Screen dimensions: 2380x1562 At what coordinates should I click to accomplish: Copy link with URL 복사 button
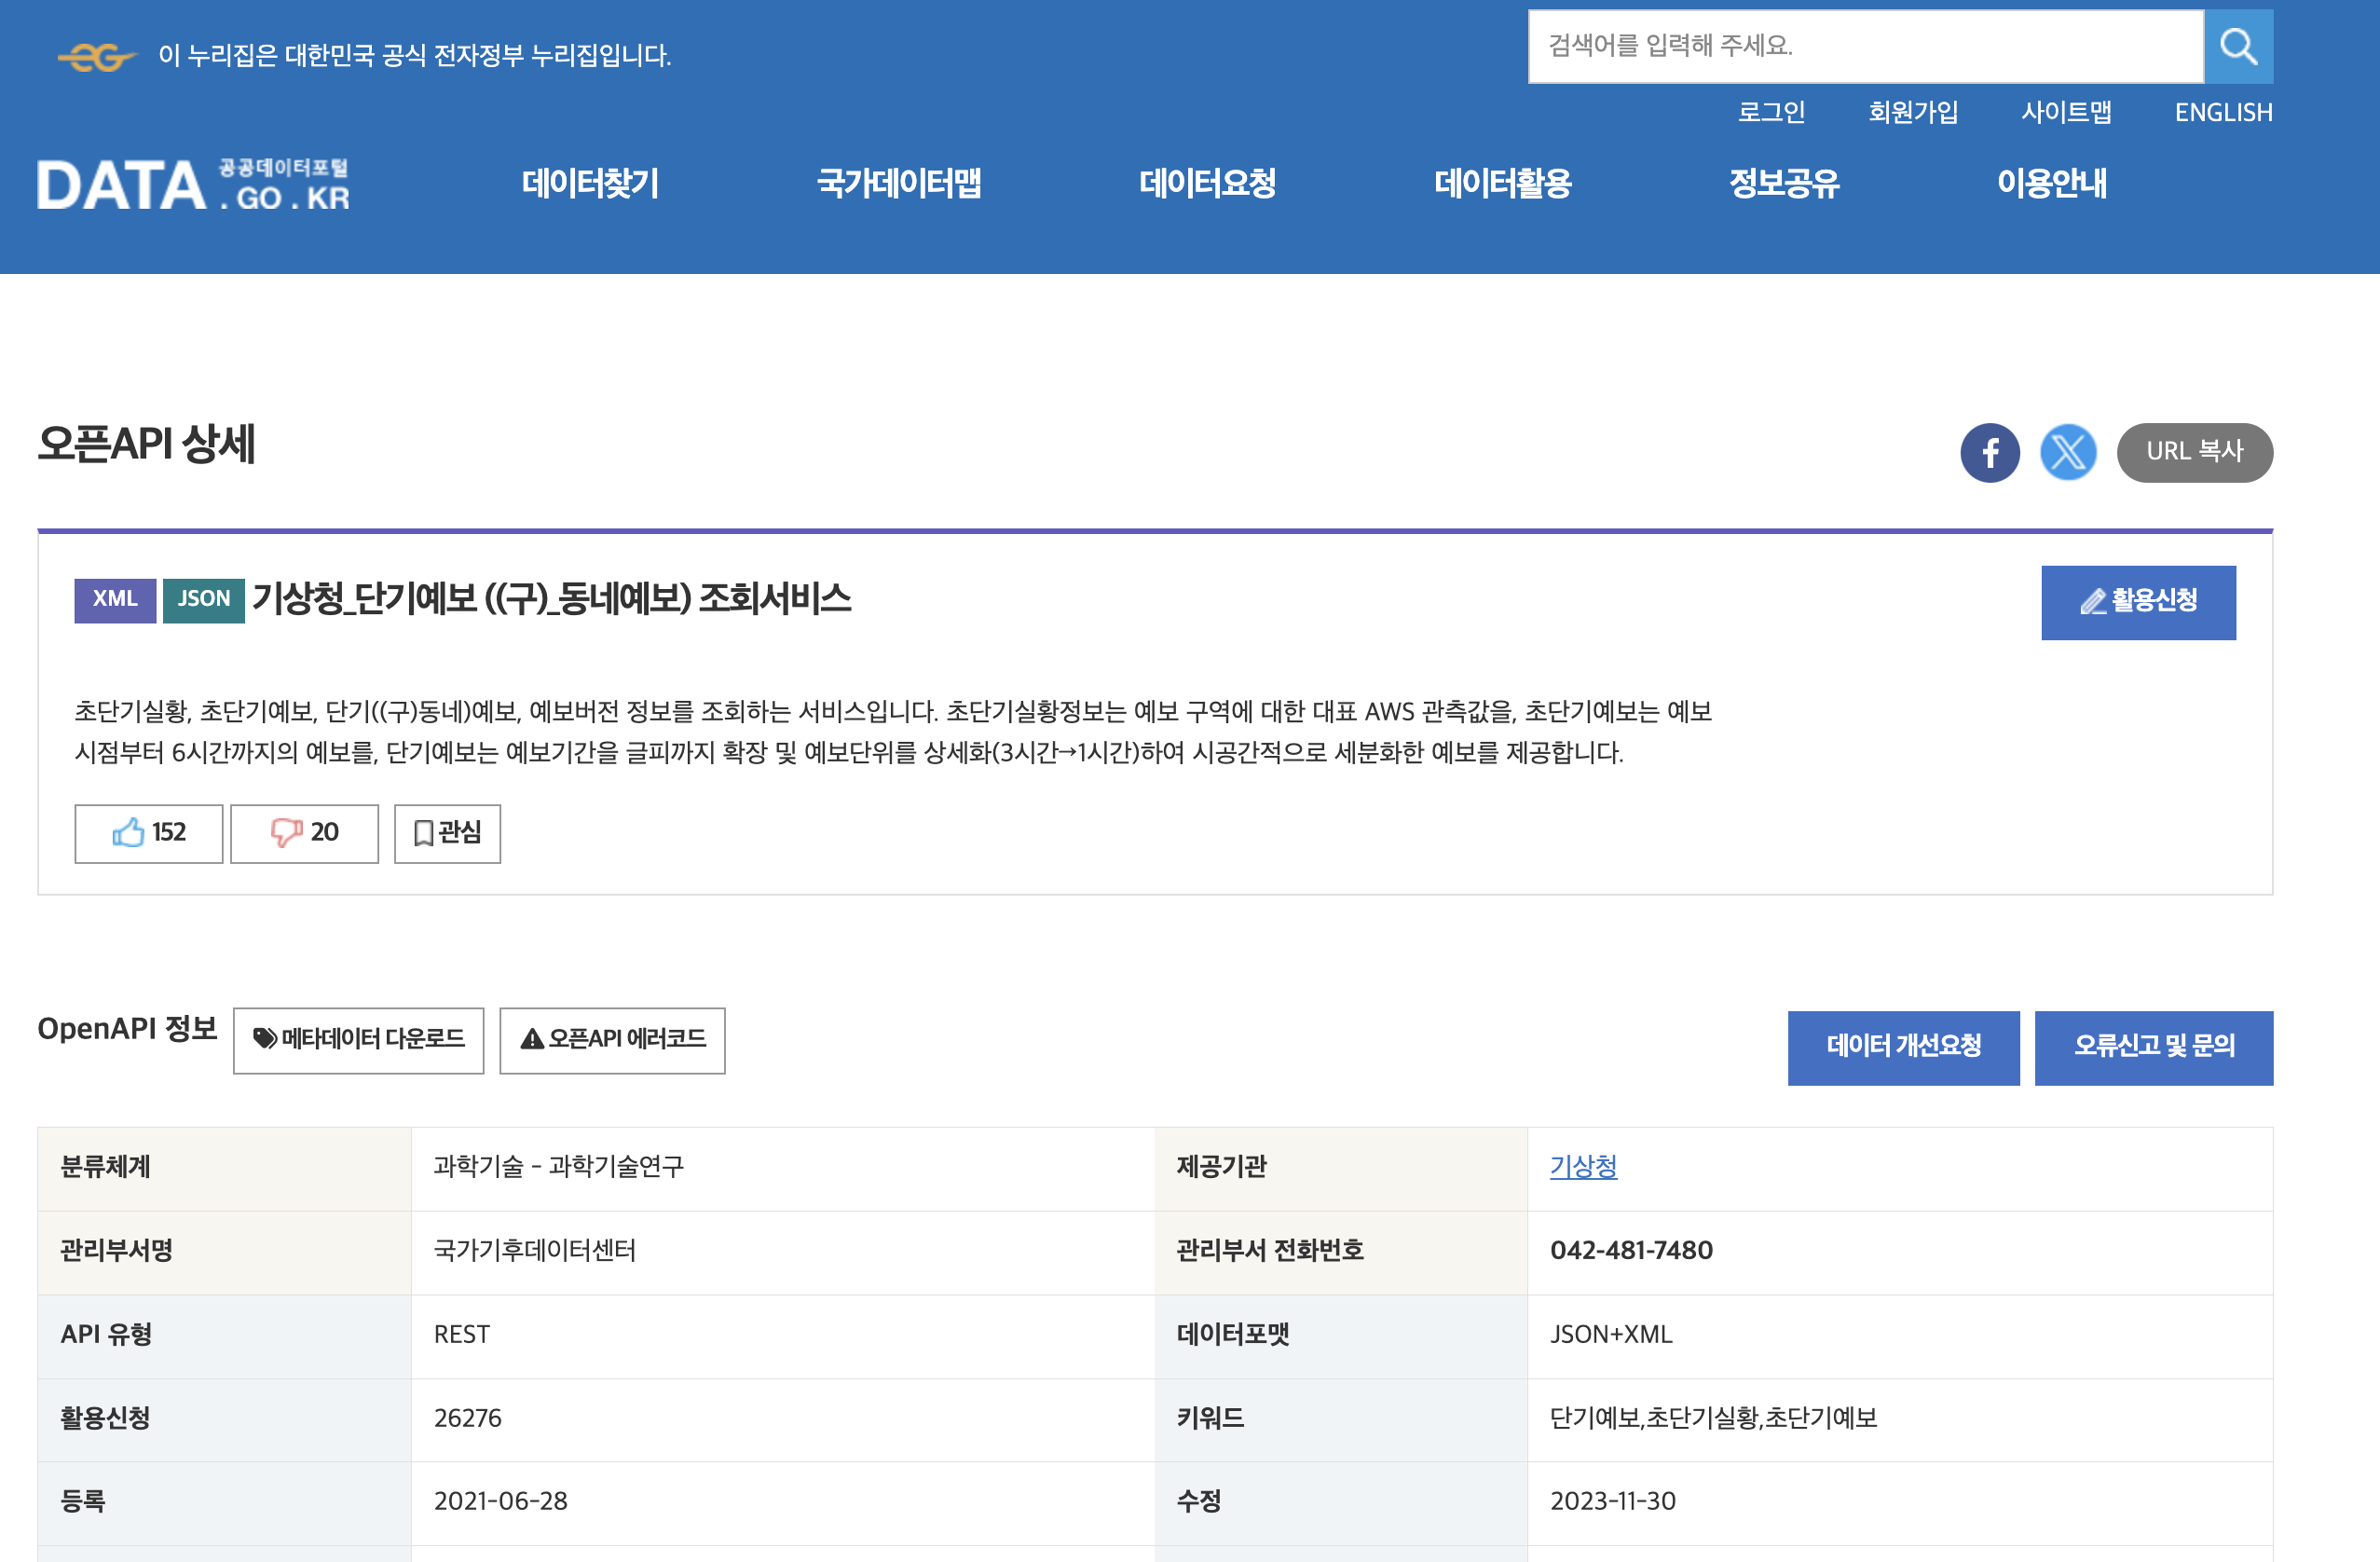tap(2194, 453)
